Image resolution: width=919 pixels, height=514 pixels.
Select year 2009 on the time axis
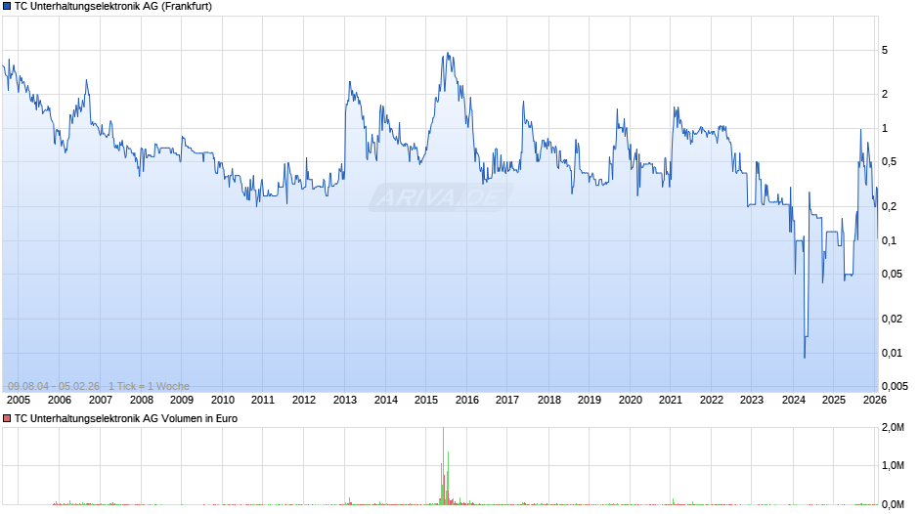[x=182, y=400]
